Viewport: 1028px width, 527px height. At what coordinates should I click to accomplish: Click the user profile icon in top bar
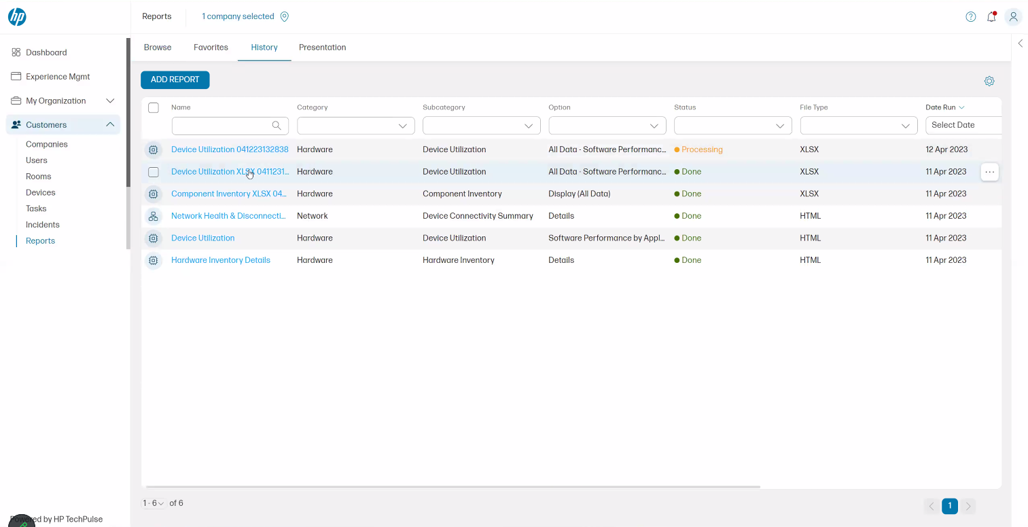1013,16
